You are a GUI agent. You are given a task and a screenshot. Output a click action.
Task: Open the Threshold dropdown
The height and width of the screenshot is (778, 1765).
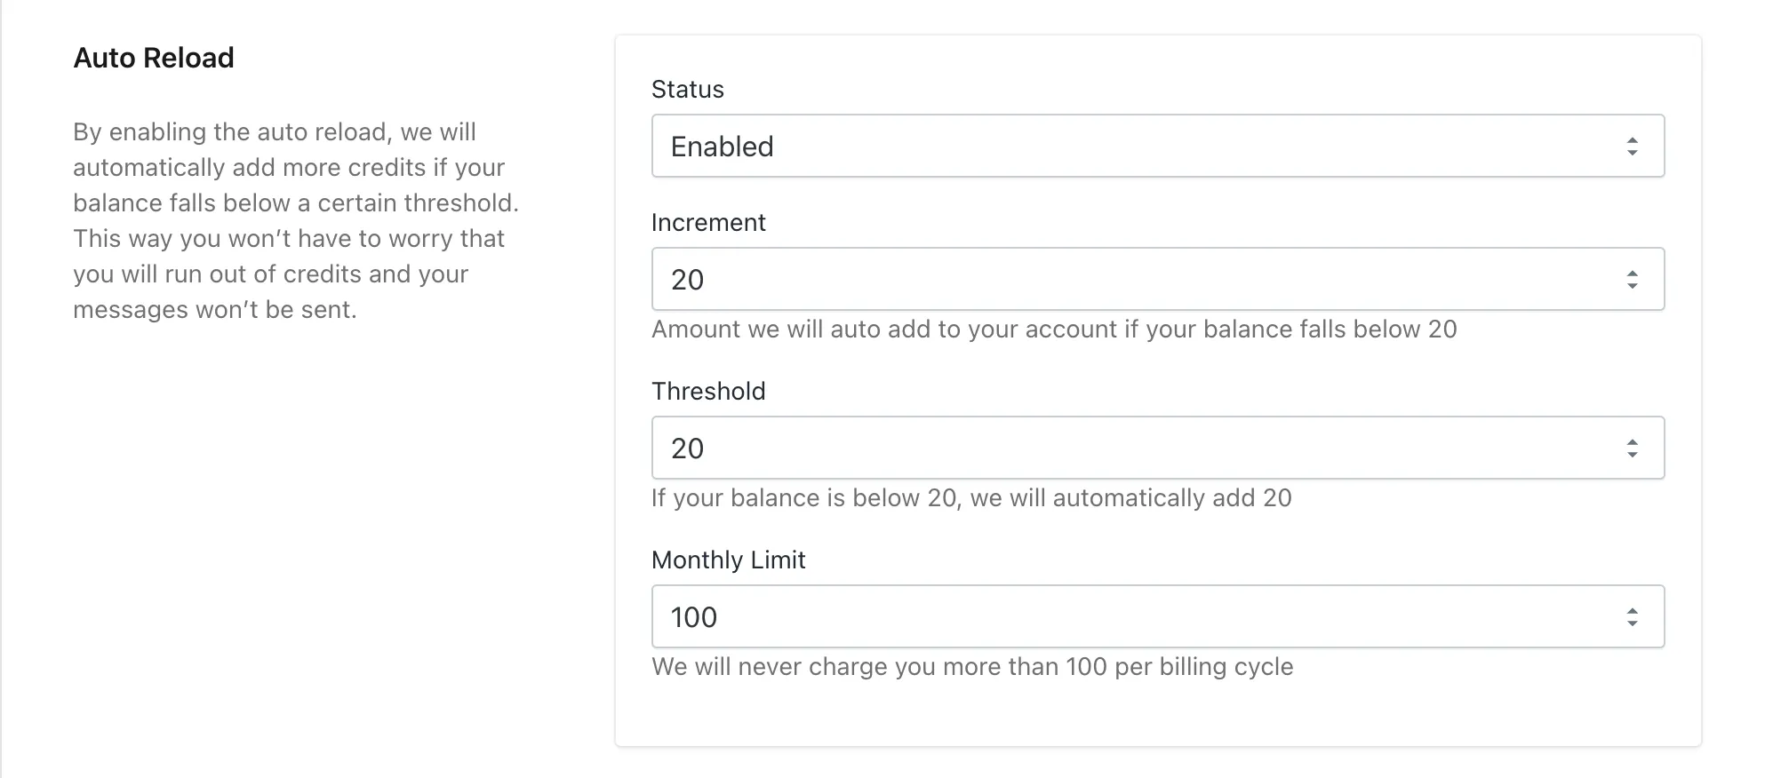[x=1157, y=448]
